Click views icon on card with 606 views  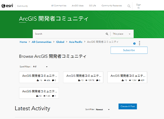(45, 80)
